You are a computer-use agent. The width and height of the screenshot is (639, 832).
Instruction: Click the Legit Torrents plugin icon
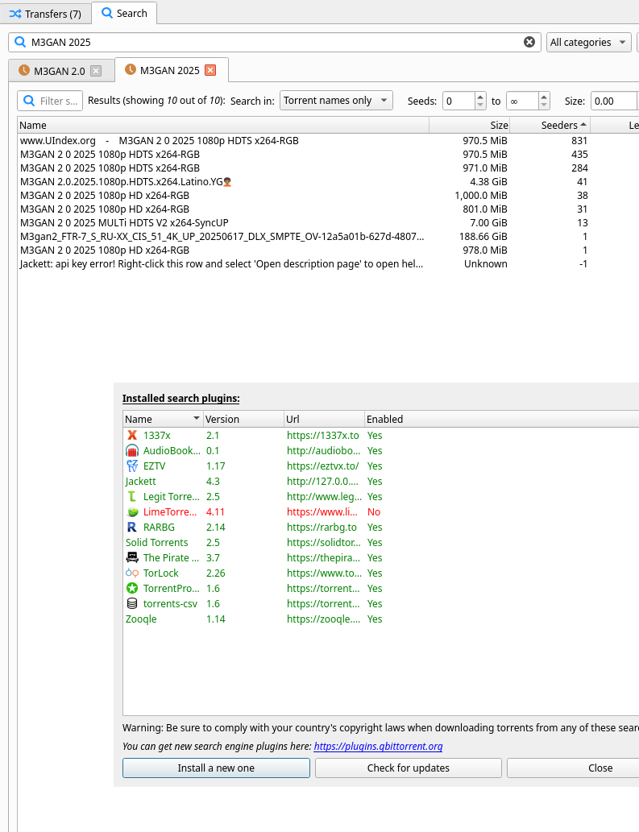tap(132, 497)
